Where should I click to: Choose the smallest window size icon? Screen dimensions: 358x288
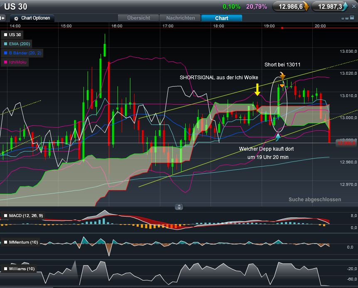343,19
